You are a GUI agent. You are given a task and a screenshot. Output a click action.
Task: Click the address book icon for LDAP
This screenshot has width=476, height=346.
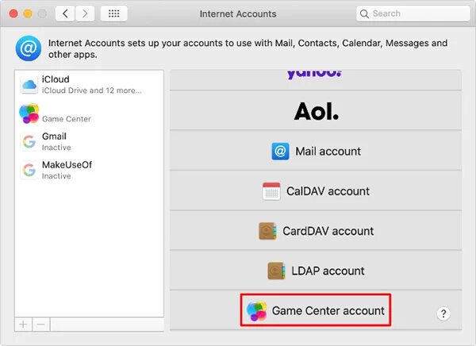click(276, 271)
